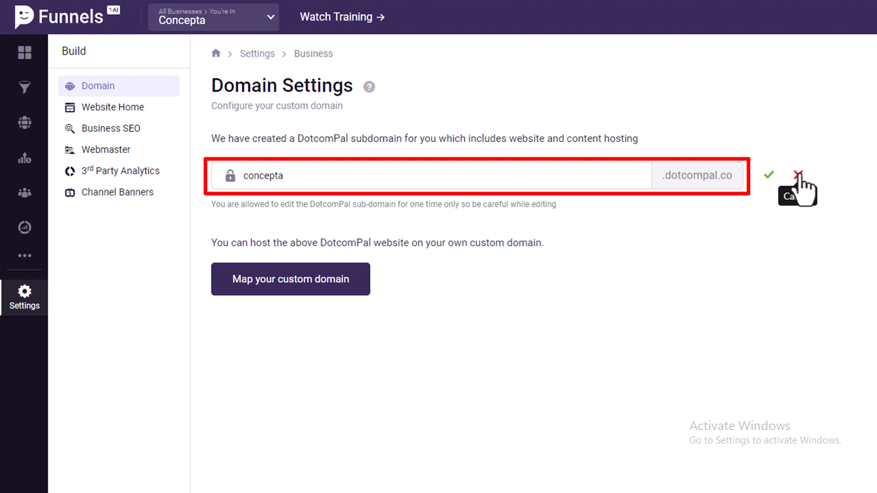Image resolution: width=877 pixels, height=493 pixels.
Task: Open the dashboard grid icon in the sidebar
Action: [x=24, y=53]
